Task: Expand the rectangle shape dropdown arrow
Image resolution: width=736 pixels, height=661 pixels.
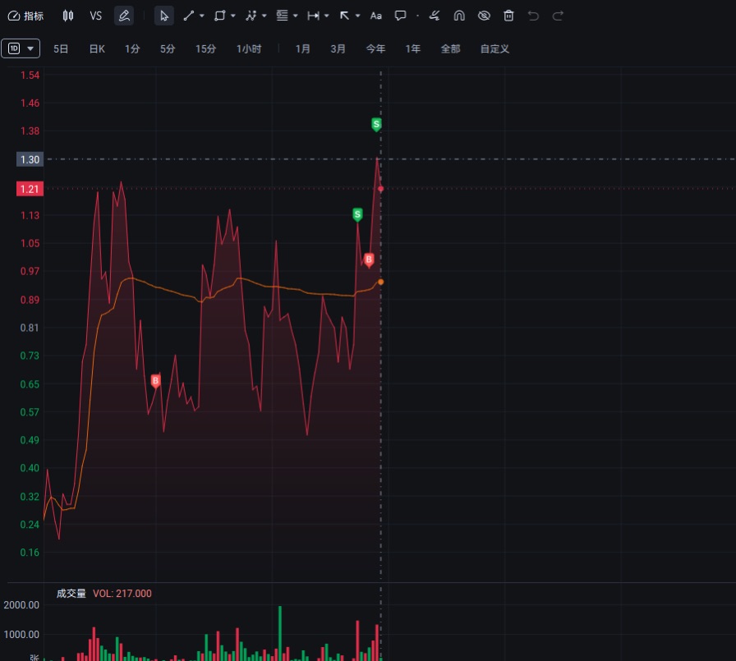Action: click(x=233, y=16)
